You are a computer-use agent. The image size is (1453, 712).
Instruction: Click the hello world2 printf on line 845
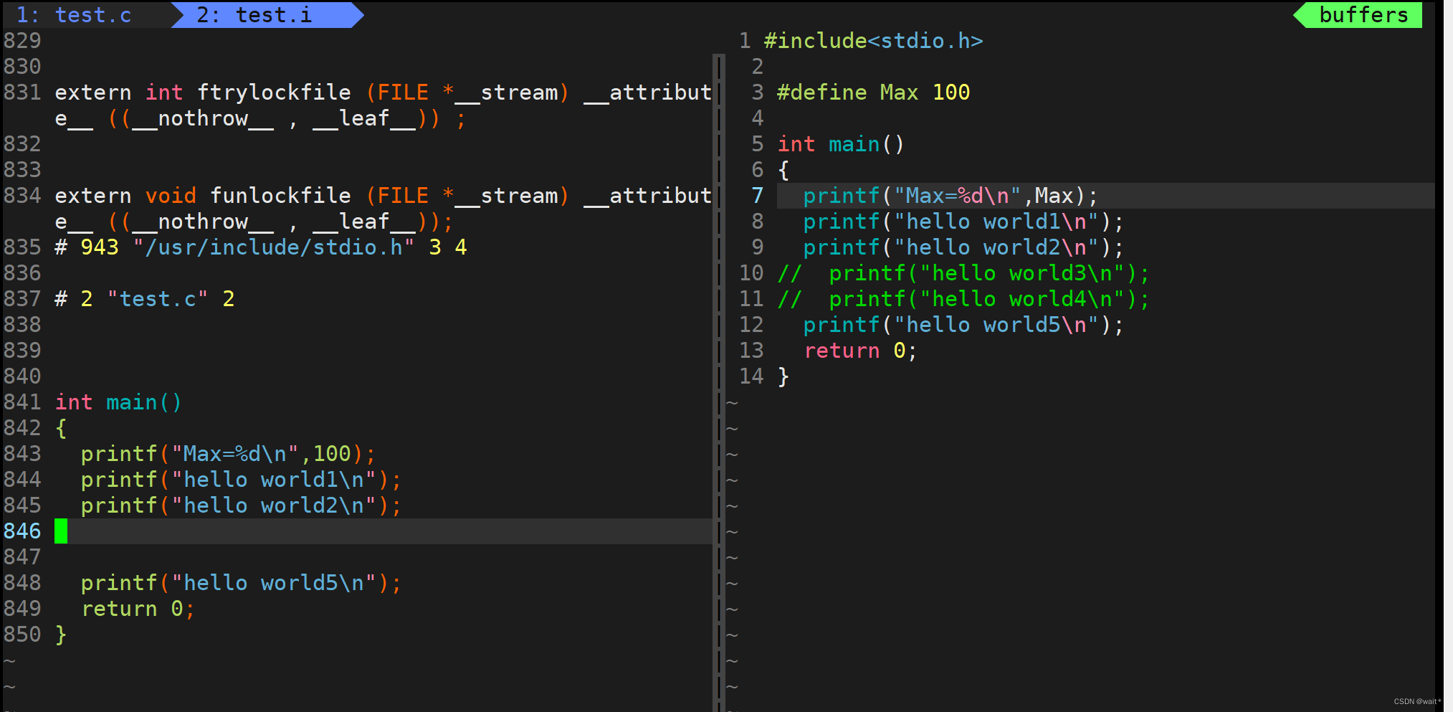[x=242, y=505]
